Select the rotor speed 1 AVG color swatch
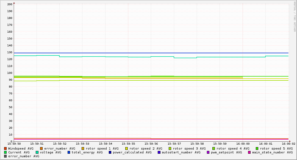Screen dimensions: 297x160 (83, 148)
